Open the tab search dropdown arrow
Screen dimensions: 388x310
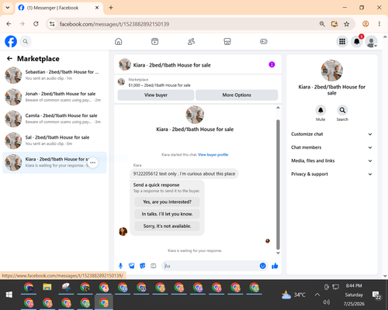(x=8, y=8)
